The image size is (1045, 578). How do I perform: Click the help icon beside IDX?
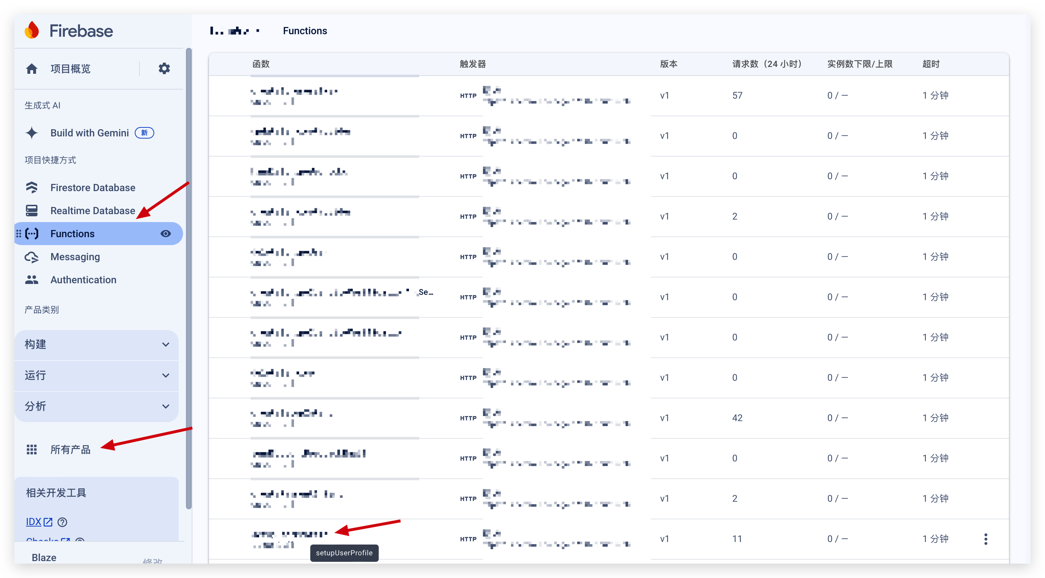pyautogui.click(x=62, y=522)
